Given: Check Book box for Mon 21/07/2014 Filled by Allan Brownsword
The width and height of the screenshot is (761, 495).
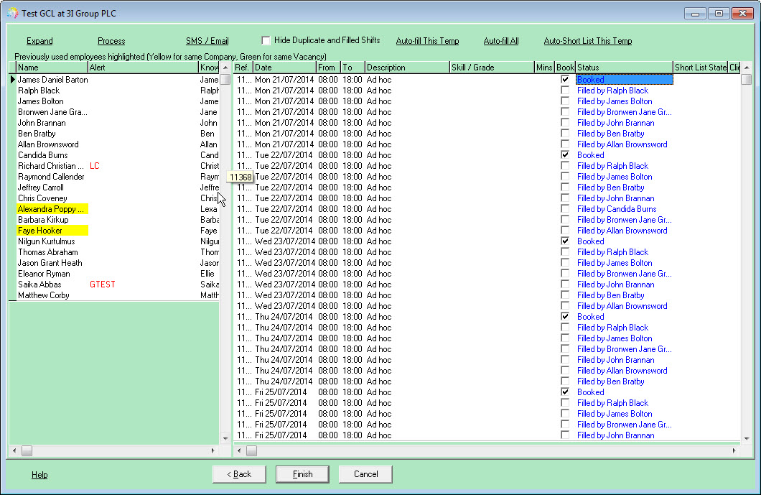Looking at the screenshot, I should pyautogui.click(x=565, y=144).
